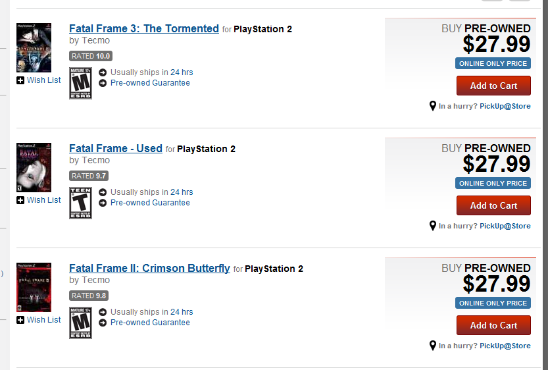
Task: Click Crimson Butterfly cover art thumbnail
Action: tap(34, 287)
